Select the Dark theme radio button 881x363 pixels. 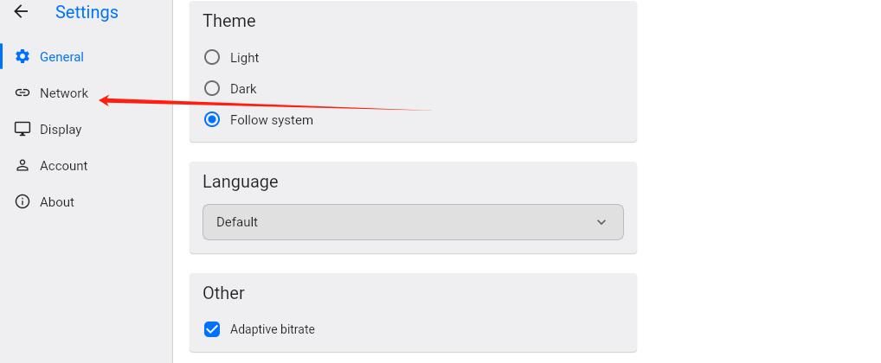(212, 89)
